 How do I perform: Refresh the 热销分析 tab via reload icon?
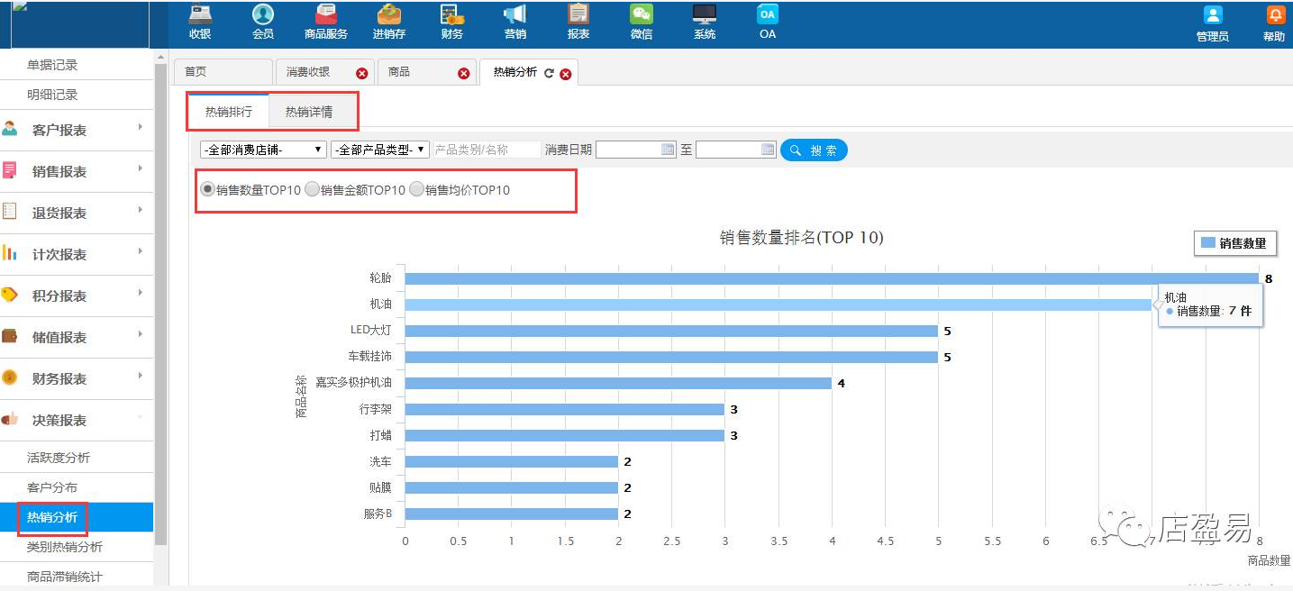click(549, 73)
